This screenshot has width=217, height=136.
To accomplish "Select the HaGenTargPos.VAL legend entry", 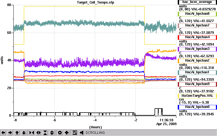I will point(197,96).
